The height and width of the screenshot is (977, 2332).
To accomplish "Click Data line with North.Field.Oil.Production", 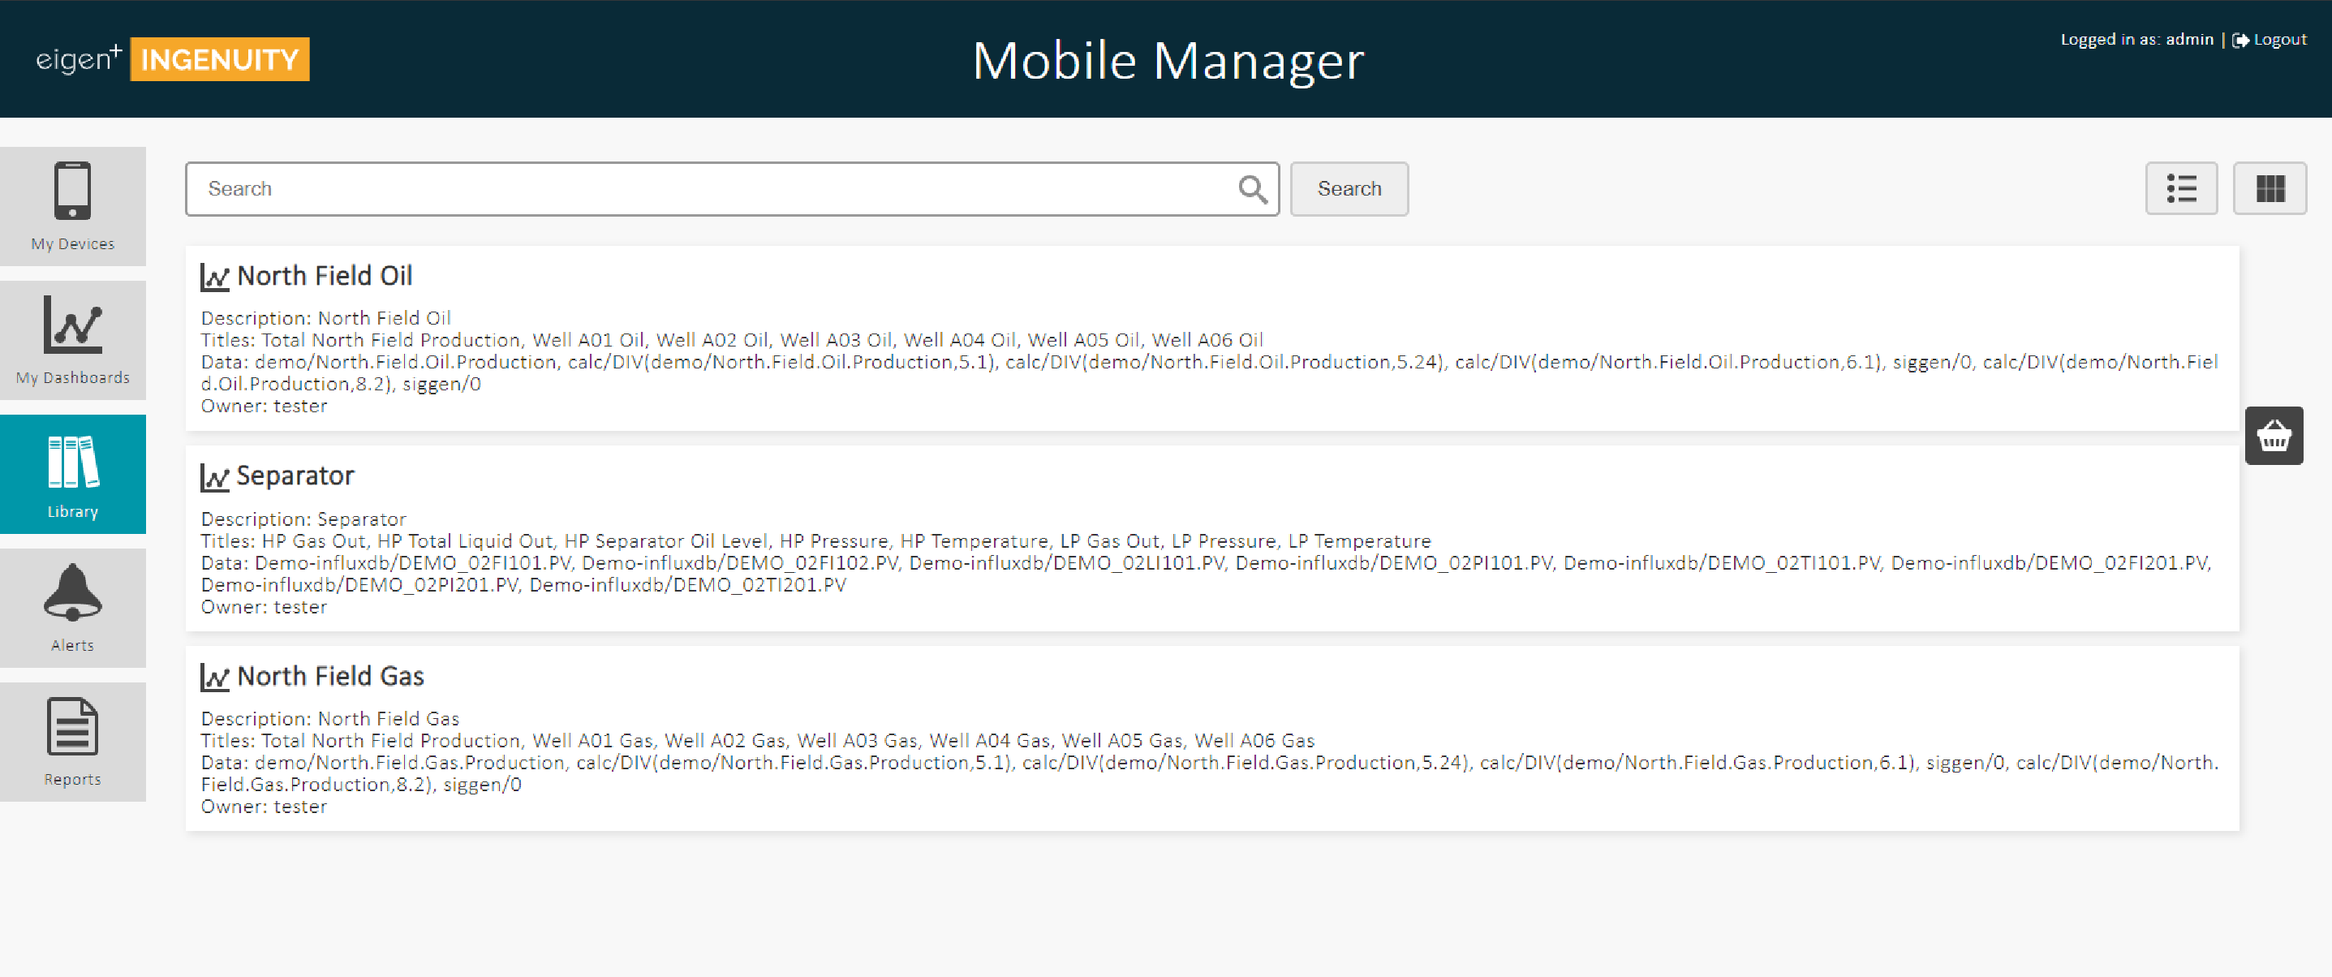I will (1210, 373).
